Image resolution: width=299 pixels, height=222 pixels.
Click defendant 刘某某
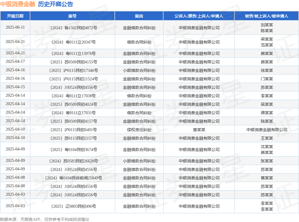point(267,25)
